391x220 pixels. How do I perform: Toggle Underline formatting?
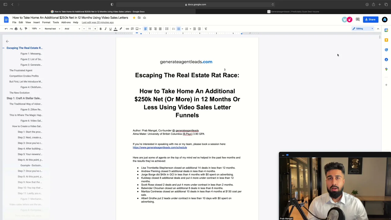click(110, 29)
